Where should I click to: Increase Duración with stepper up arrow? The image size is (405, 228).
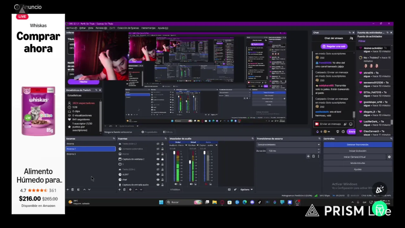[x=319, y=150]
